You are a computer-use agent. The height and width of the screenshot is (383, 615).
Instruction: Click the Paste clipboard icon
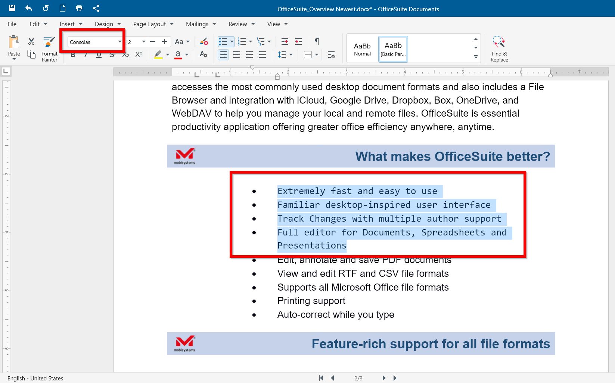pos(14,42)
